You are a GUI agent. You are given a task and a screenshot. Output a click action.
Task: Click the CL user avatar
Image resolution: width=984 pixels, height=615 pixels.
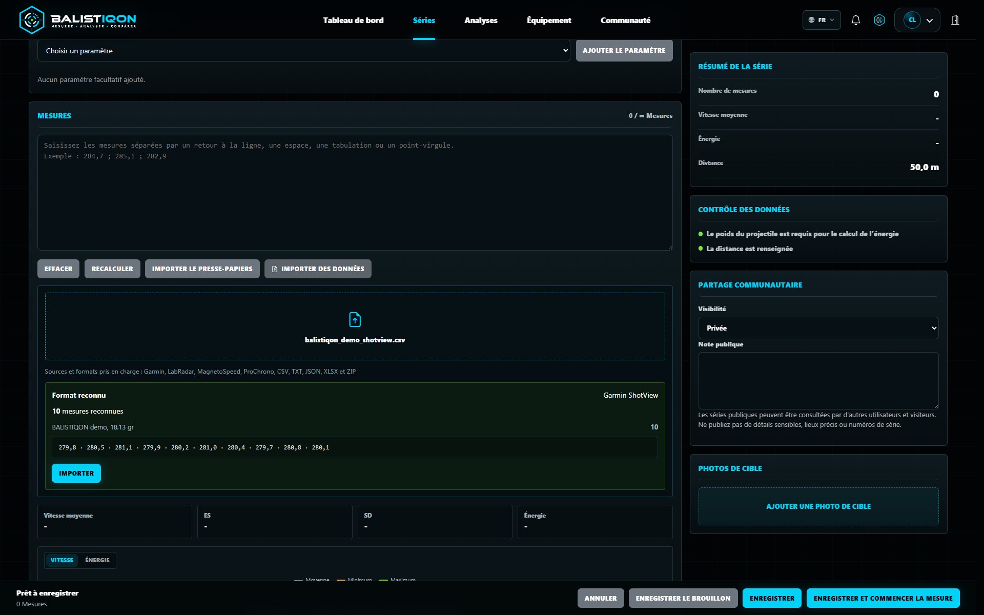pos(912,20)
